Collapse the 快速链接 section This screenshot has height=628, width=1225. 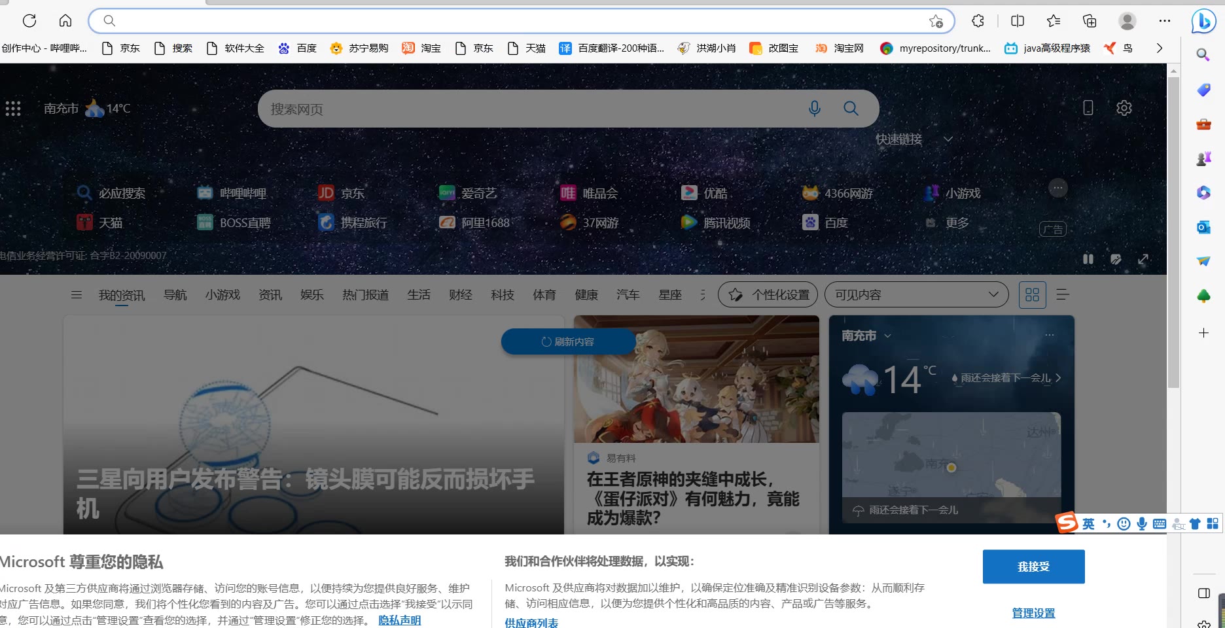coord(948,139)
